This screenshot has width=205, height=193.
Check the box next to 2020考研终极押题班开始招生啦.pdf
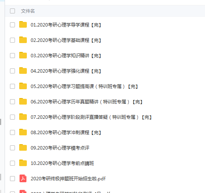point(12,178)
